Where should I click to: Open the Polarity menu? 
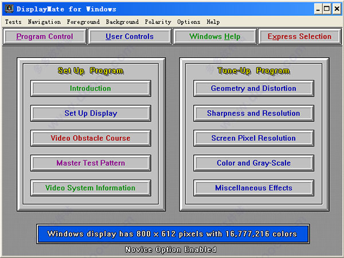[x=158, y=22]
